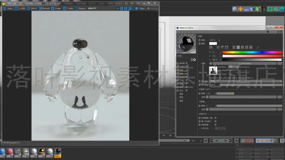Toggle the use dispersion checkbox
This screenshot has height=160, width=285.
click(216, 125)
